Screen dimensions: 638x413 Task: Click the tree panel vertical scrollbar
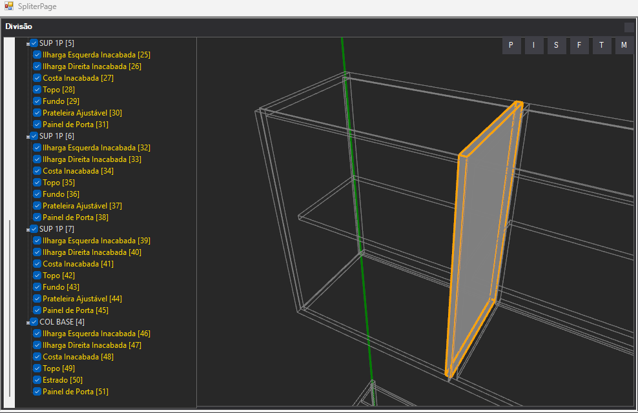click(9, 310)
